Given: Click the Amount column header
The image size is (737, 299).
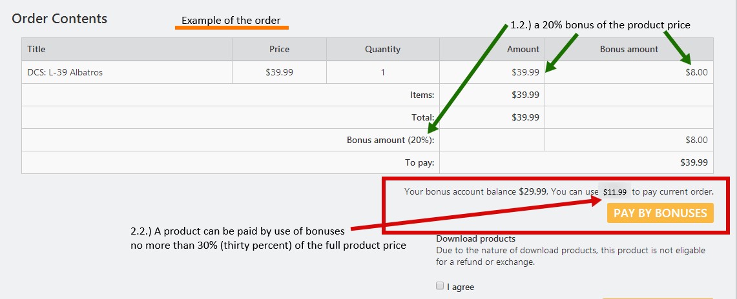Looking at the screenshot, I should coord(523,49).
